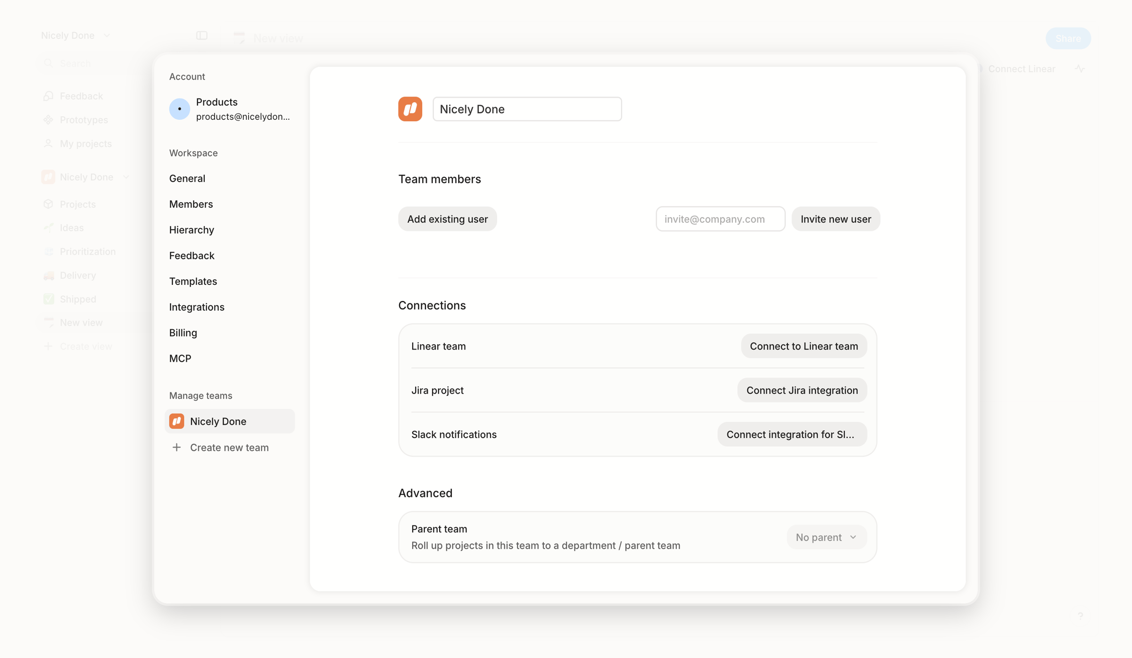Open MCP settings
This screenshot has width=1132, height=658.
click(x=180, y=358)
